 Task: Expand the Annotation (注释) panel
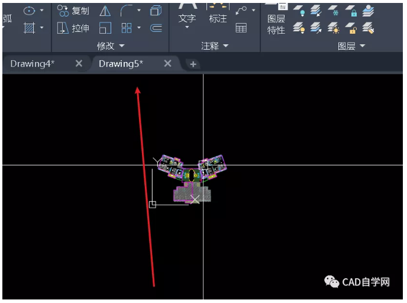[214, 45]
